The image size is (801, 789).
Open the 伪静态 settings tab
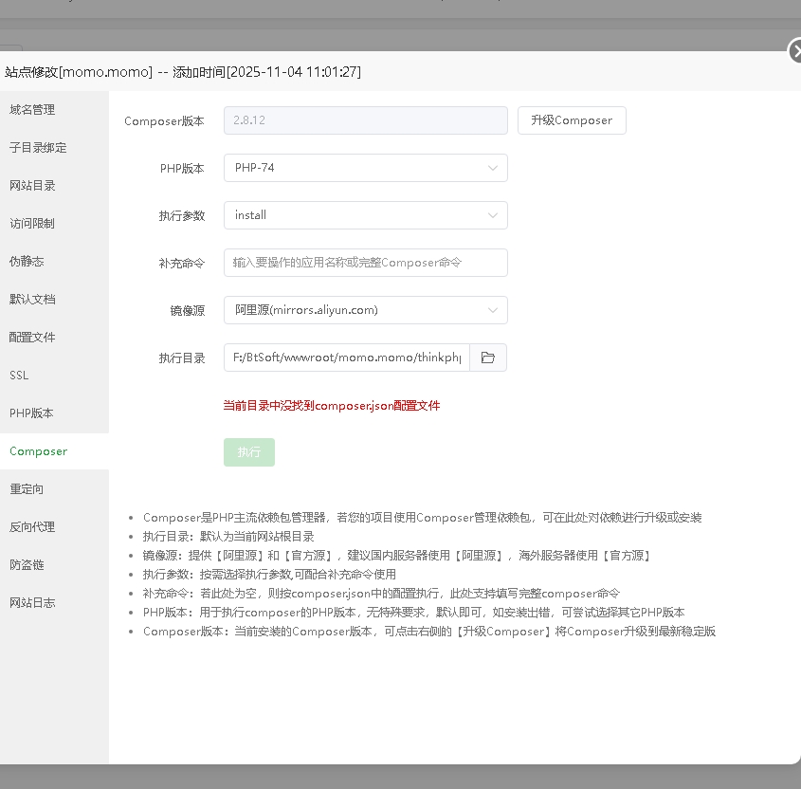[x=27, y=261]
